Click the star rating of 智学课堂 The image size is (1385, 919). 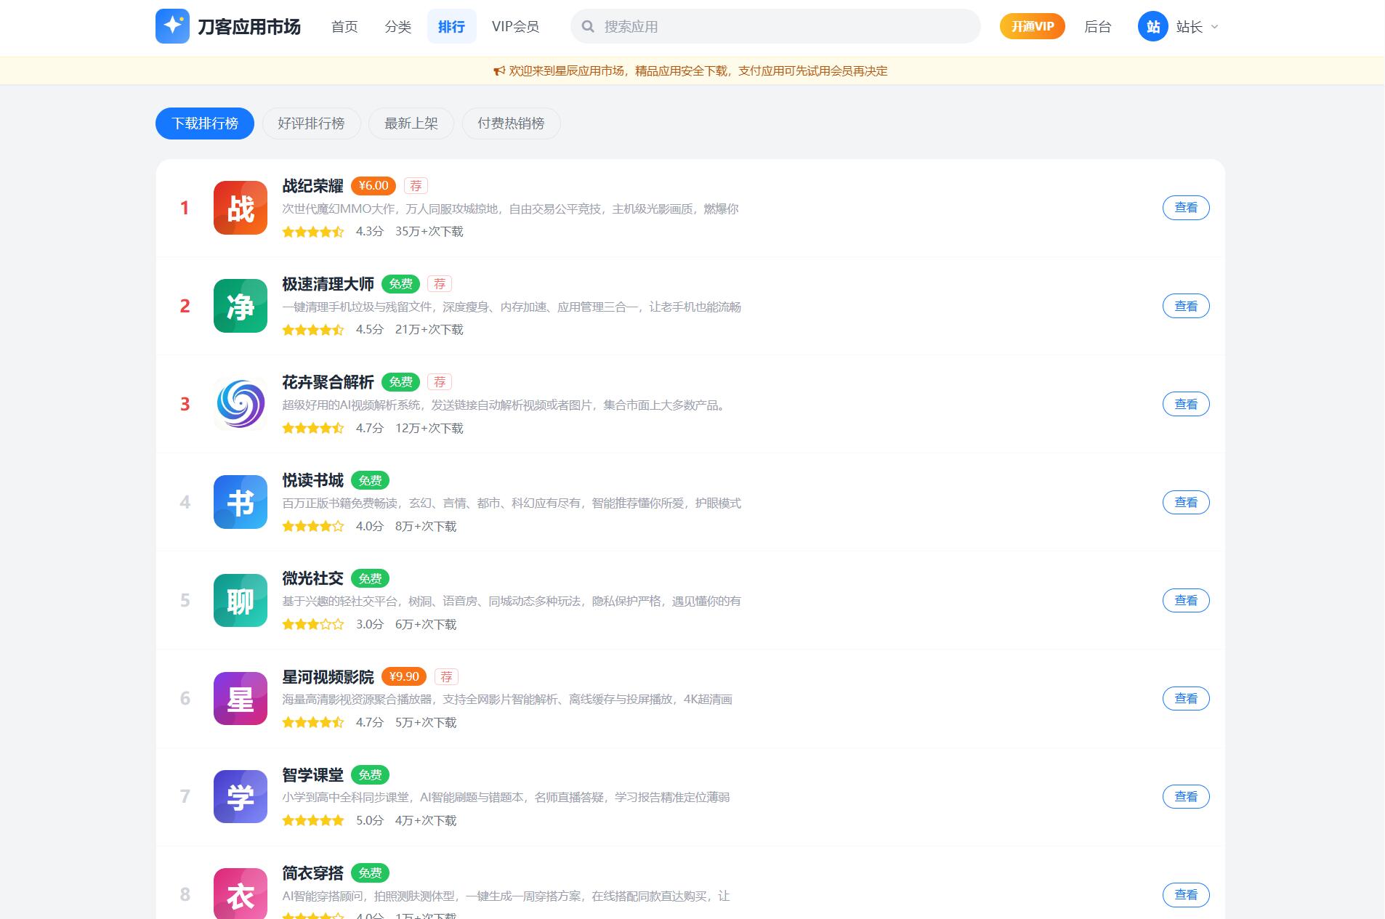313,821
